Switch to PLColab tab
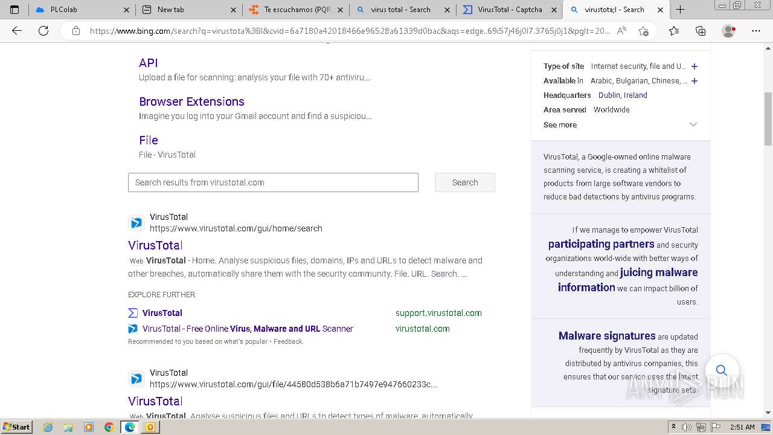773x435 pixels. (x=81, y=10)
